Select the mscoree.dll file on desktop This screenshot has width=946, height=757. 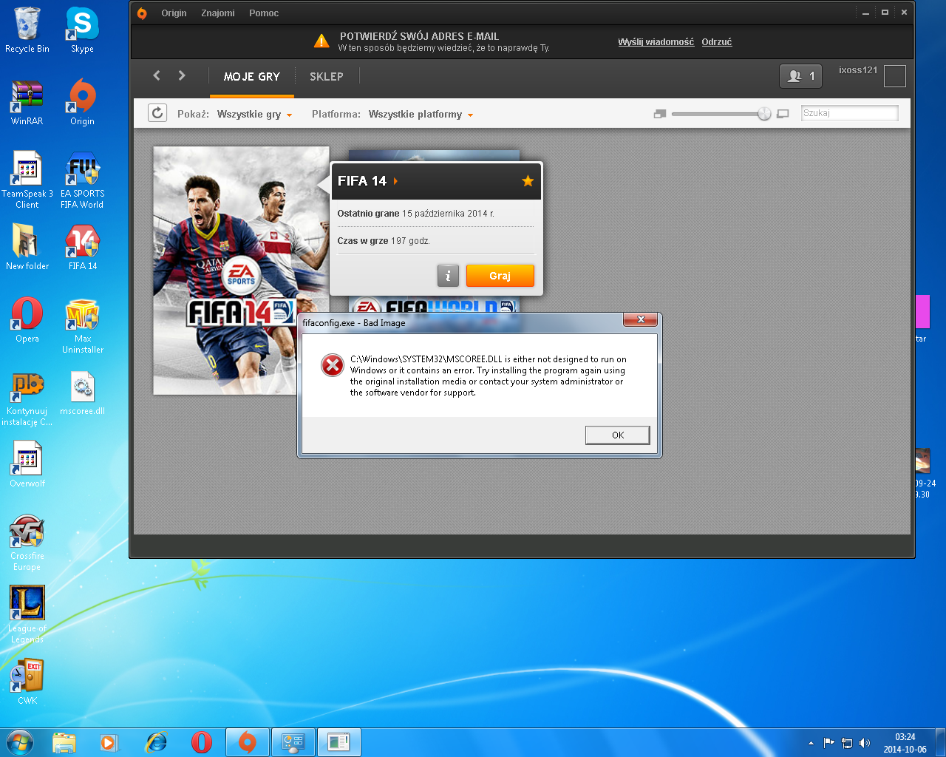(x=82, y=393)
